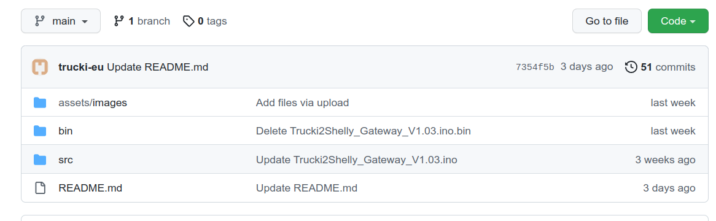Image resolution: width=716 pixels, height=221 pixels.
Task: Open the green Code dropdown button
Action: point(678,21)
